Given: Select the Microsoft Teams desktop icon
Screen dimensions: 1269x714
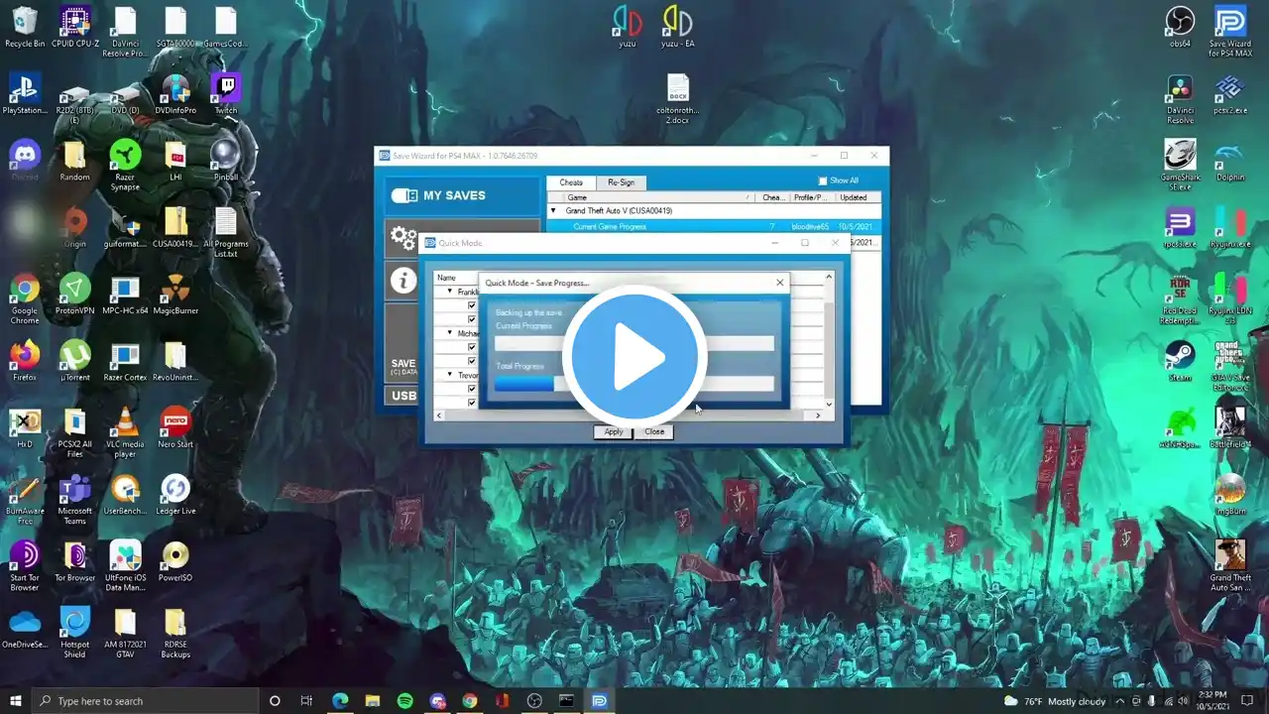Looking at the screenshot, I should point(75,499).
